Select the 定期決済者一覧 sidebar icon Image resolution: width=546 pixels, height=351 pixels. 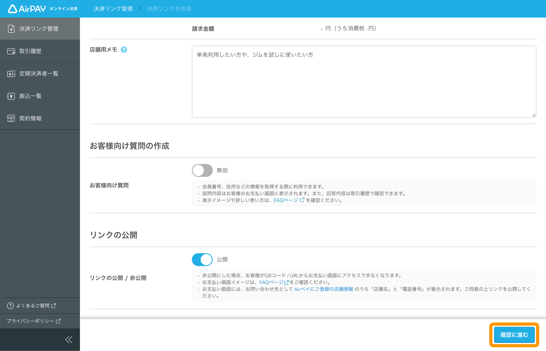[x=11, y=74]
